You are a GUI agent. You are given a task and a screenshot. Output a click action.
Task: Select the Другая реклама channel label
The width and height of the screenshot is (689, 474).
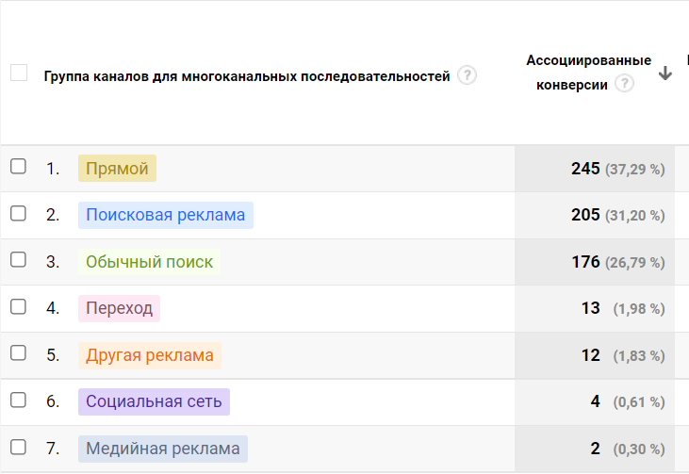tap(149, 355)
